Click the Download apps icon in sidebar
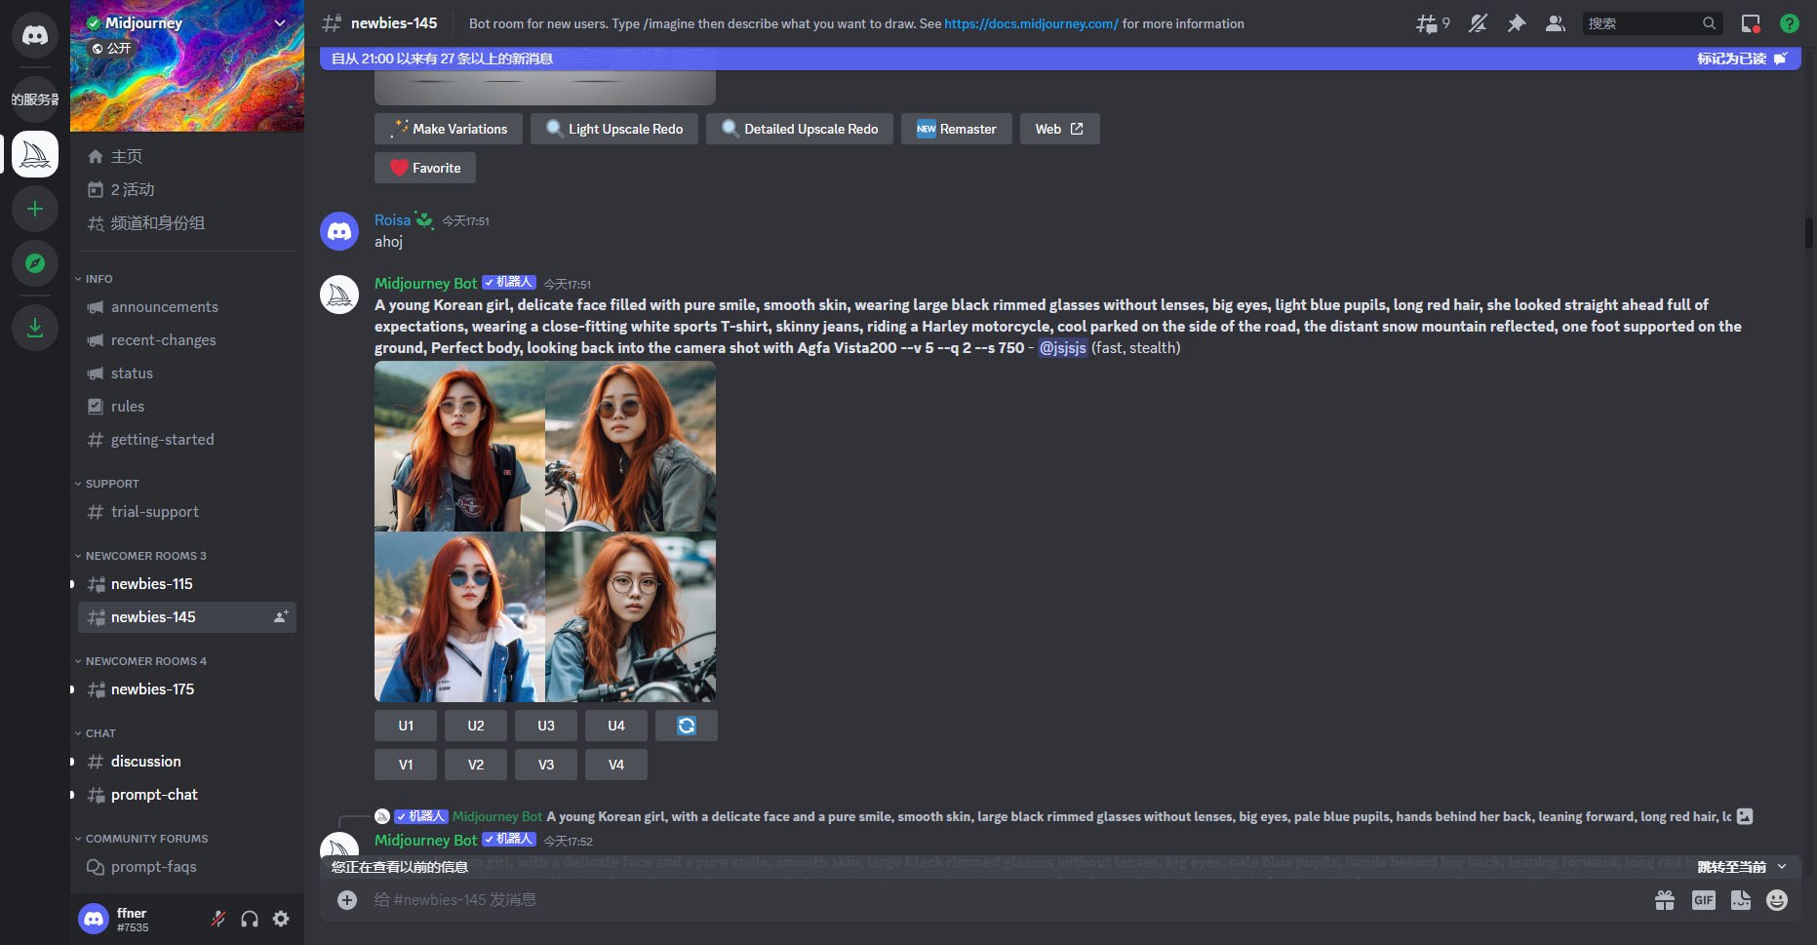This screenshot has height=945, width=1817. pos(35,328)
